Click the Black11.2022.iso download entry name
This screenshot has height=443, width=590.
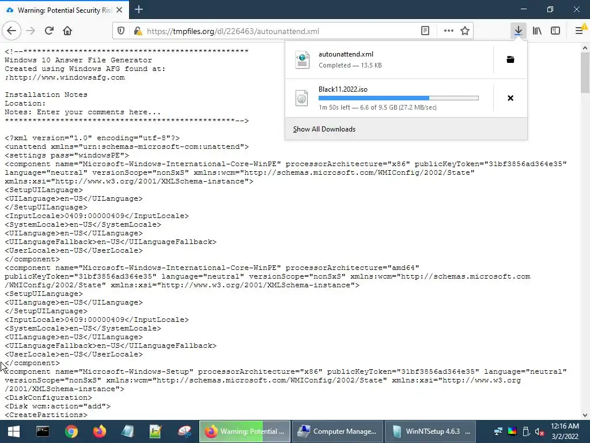[x=343, y=89]
